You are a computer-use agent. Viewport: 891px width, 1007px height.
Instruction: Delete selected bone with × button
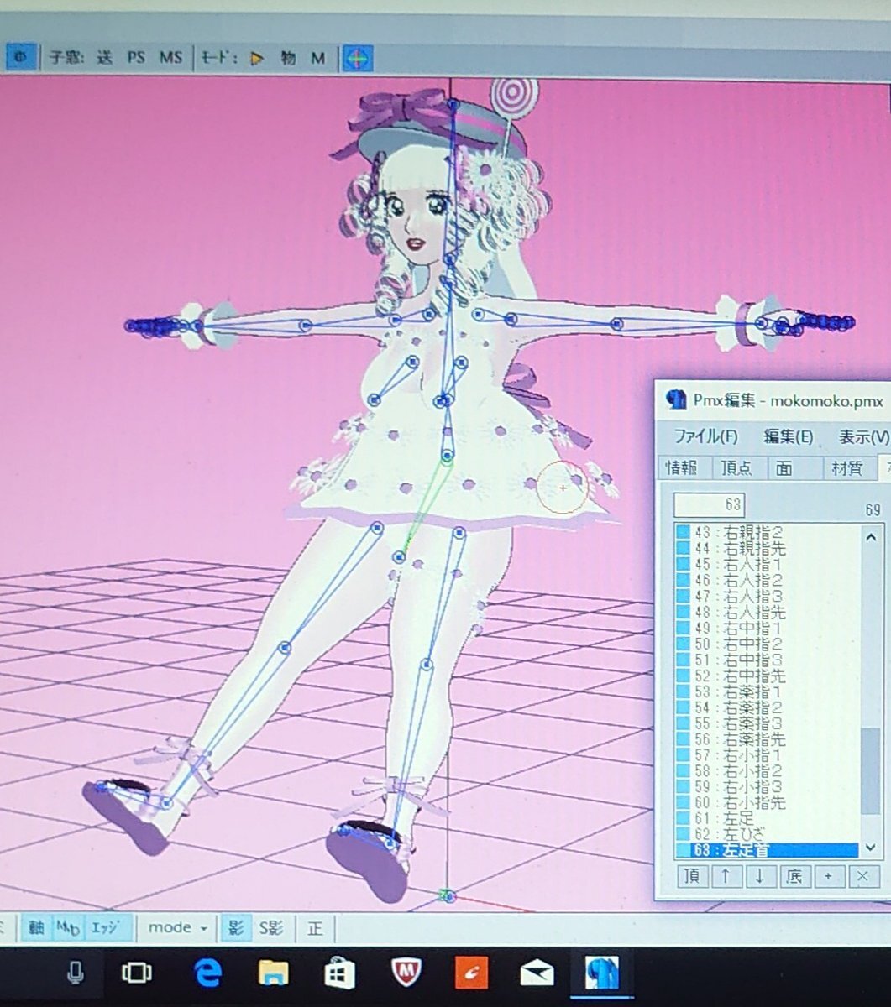863,876
